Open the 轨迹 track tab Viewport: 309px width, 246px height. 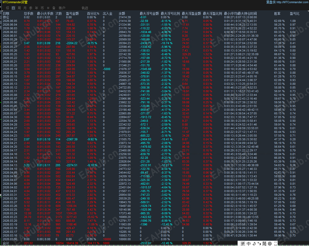pyautogui.click(x=85, y=8)
